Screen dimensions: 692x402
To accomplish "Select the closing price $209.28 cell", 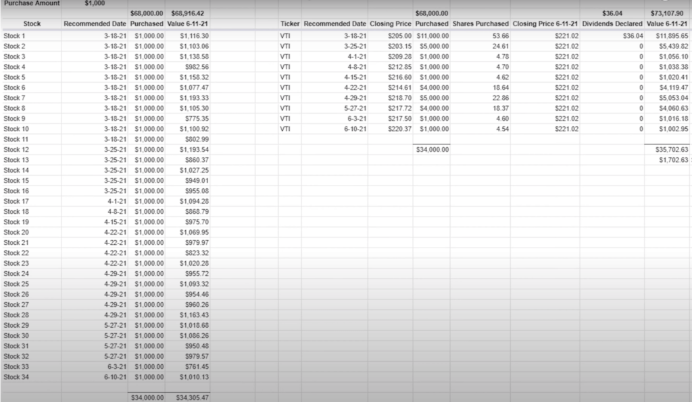I will [399, 57].
